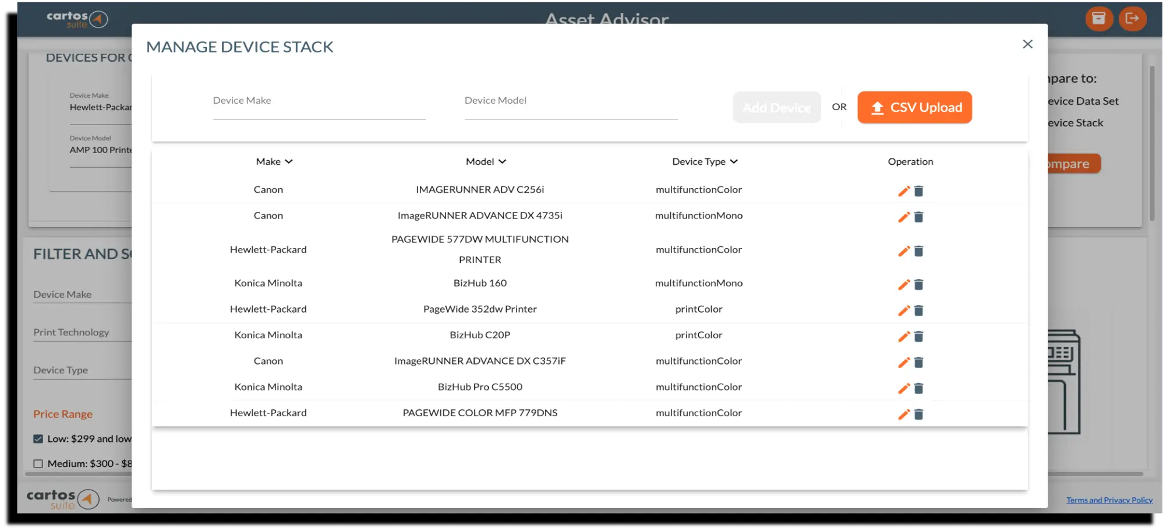Edit the BizHub C20P device
This screenshot has width=1163, height=531.
coord(903,337)
